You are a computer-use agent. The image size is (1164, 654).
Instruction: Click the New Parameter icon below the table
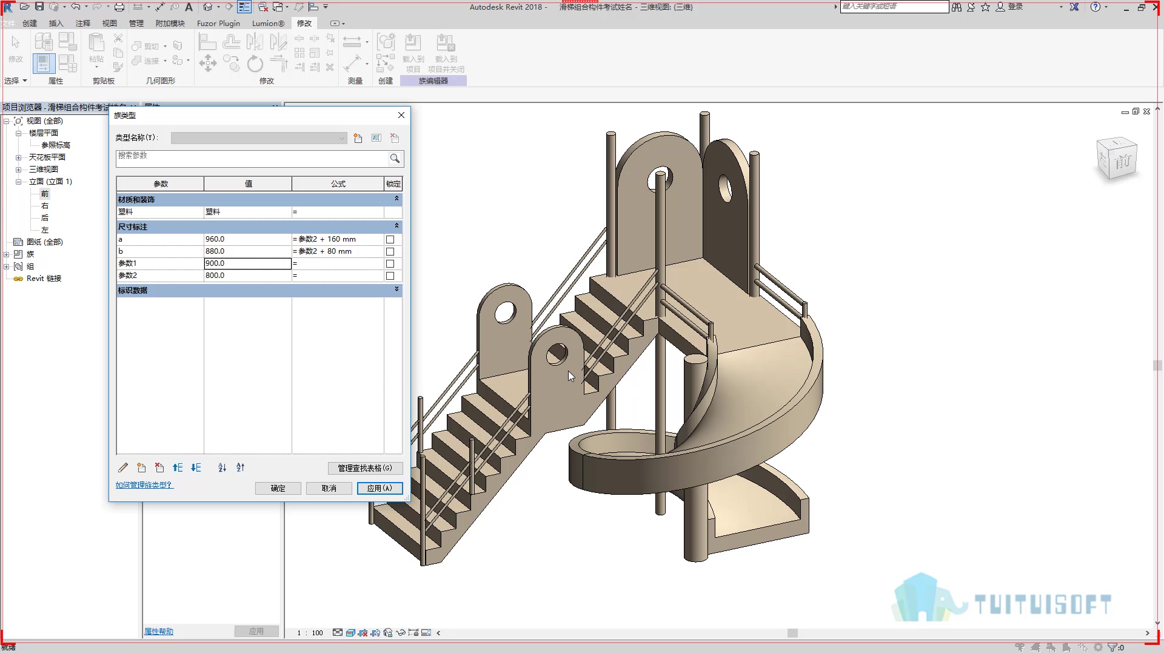(x=141, y=467)
